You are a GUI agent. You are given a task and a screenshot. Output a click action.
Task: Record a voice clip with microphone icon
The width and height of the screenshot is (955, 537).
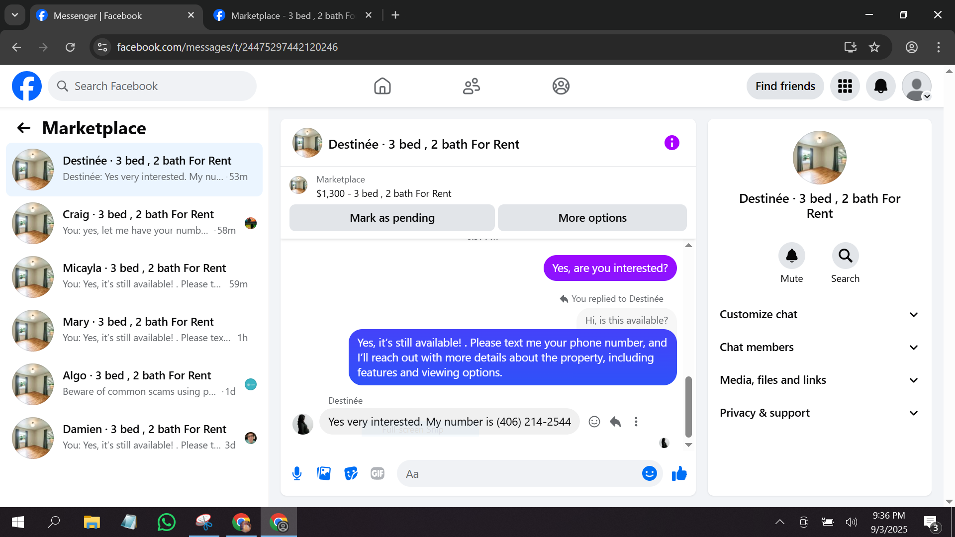(297, 473)
